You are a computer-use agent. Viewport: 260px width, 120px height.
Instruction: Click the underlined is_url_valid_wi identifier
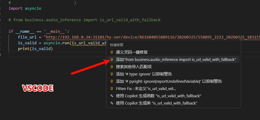click(89, 43)
